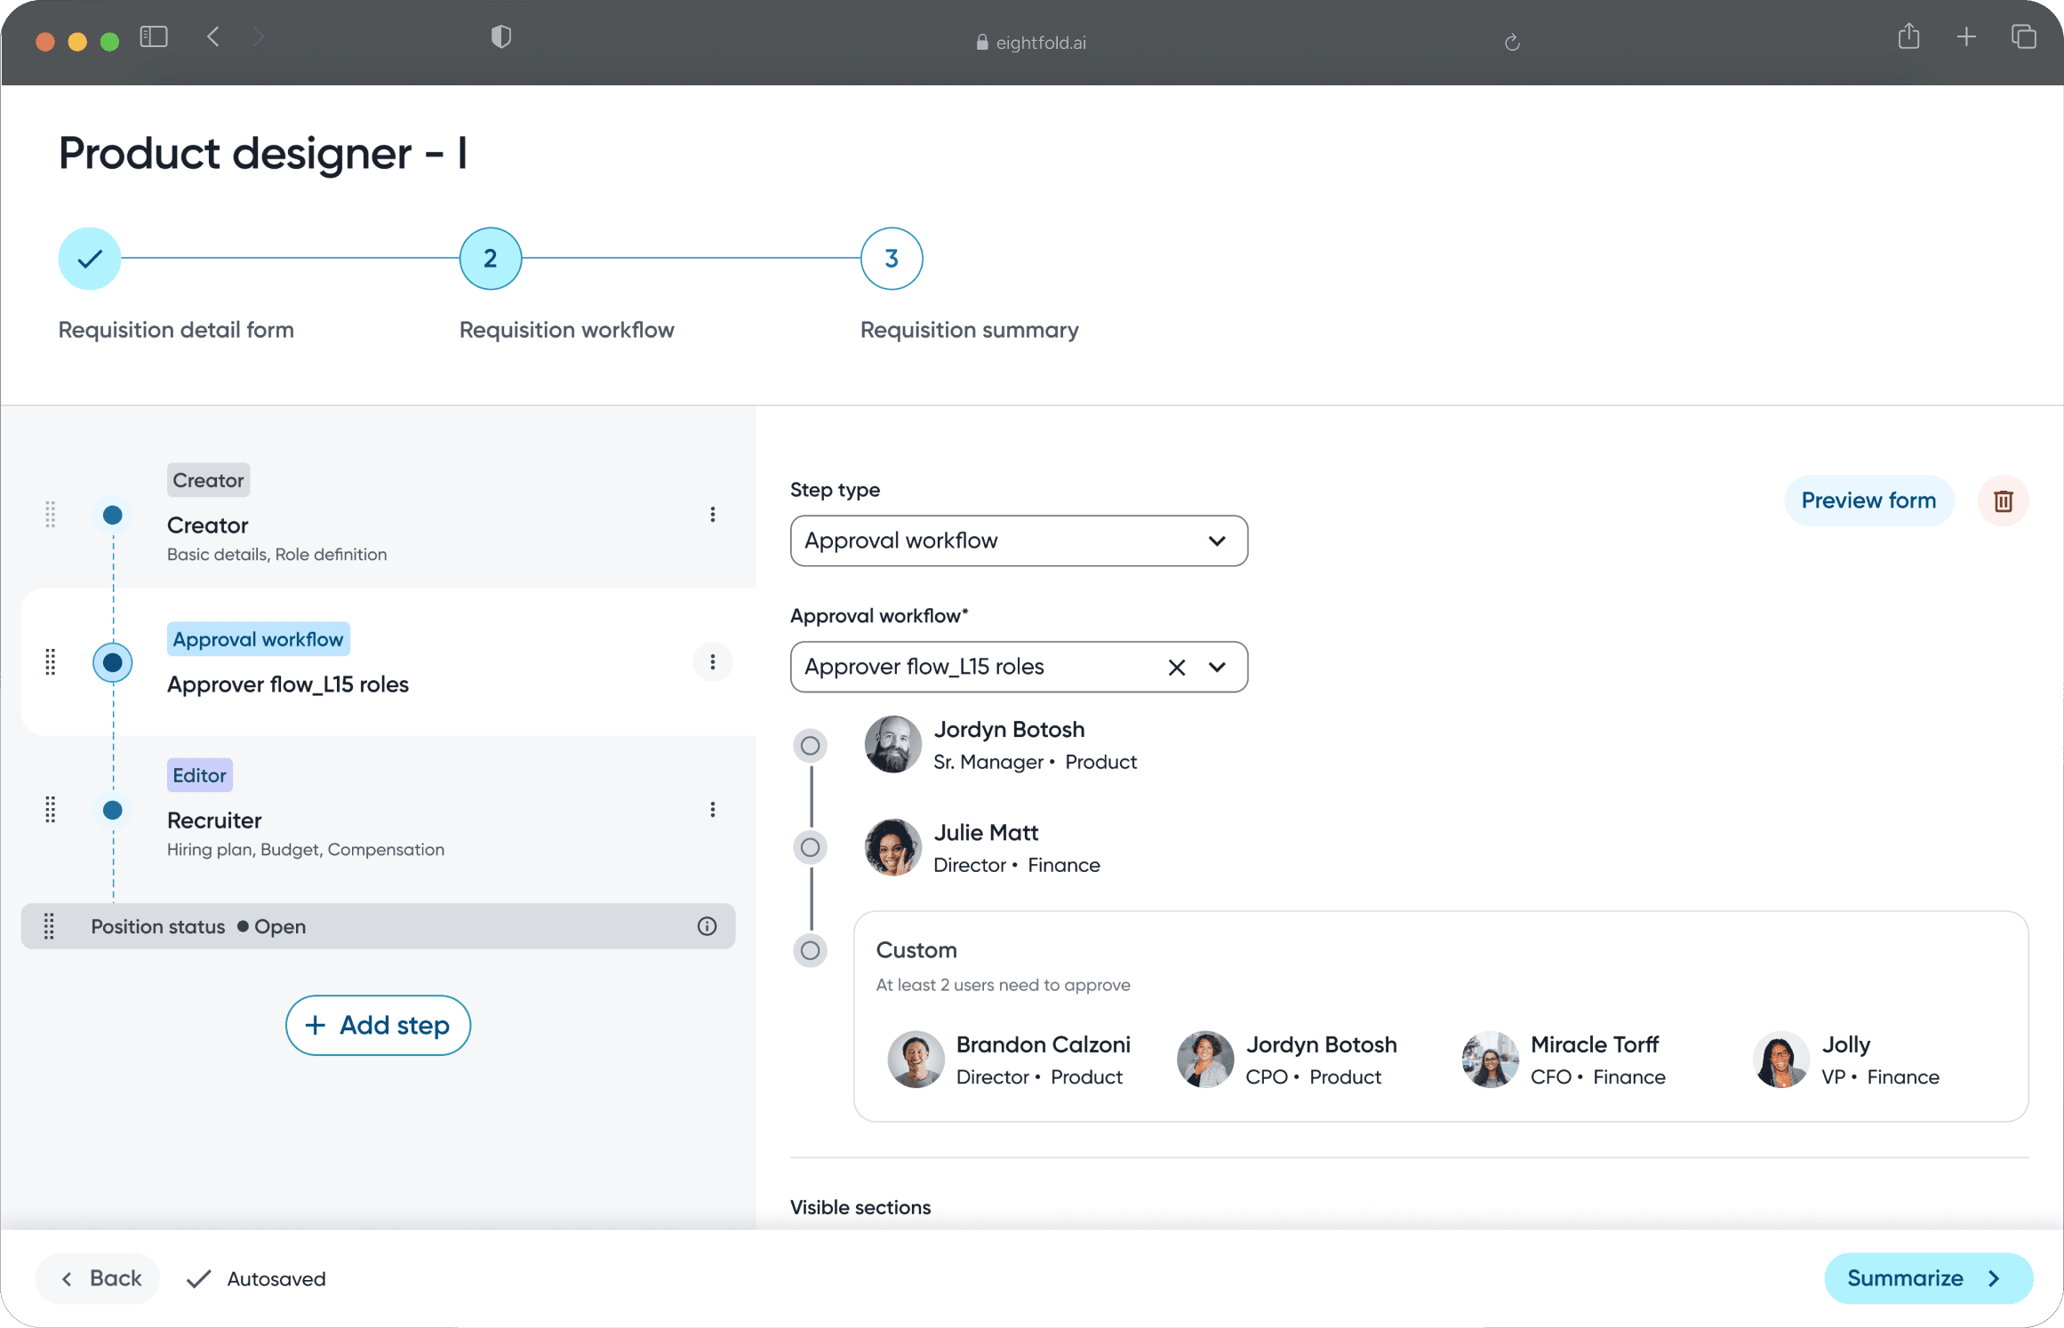The height and width of the screenshot is (1328, 2064).
Task: Open the Approval workflow step kebab menu
Action: [x=712, y=662]
